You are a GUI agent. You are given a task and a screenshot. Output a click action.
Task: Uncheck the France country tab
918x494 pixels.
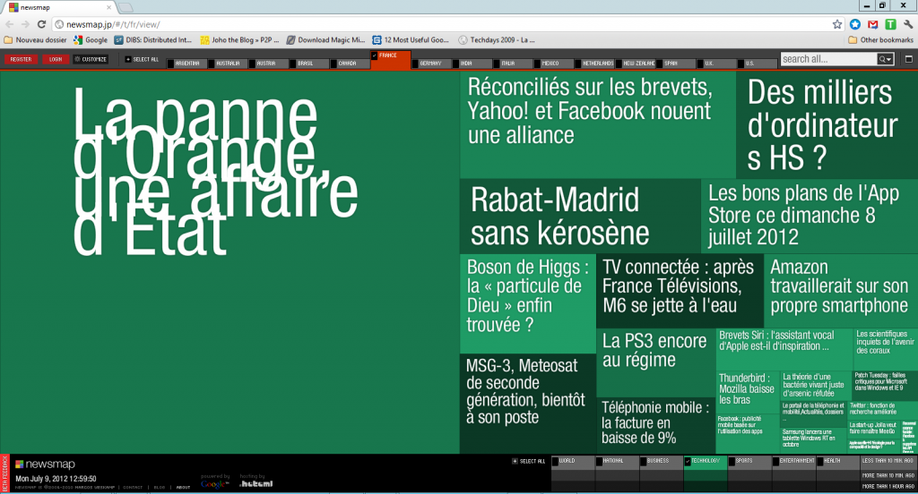pyautogui.click(x=375, y=55)
